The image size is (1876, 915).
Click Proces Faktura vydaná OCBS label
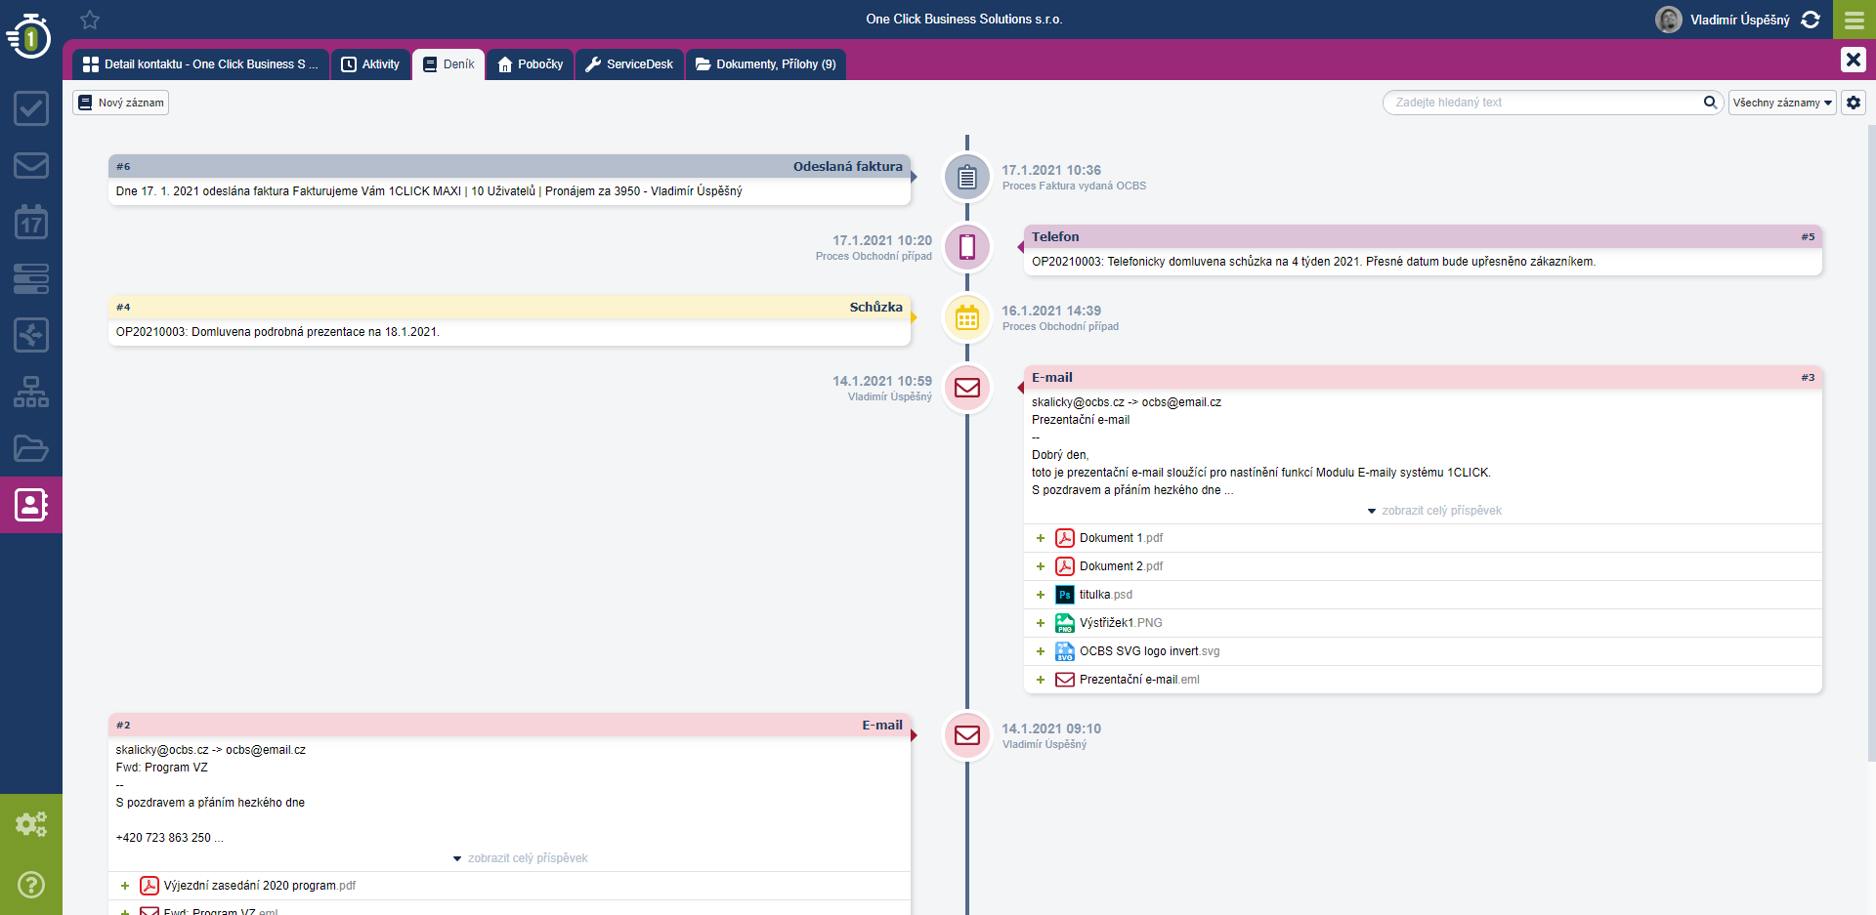pos(1074,186)
